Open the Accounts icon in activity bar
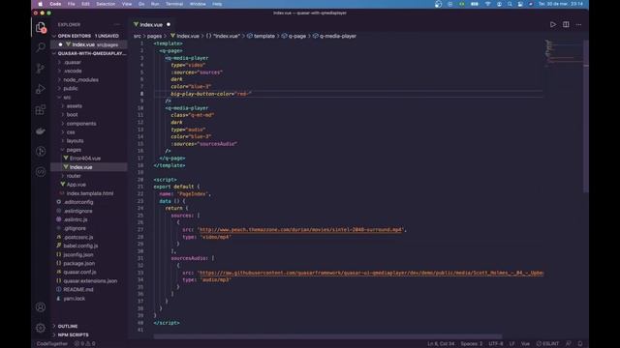This screenshot has width=620, height=348. (x=41, y=307)
